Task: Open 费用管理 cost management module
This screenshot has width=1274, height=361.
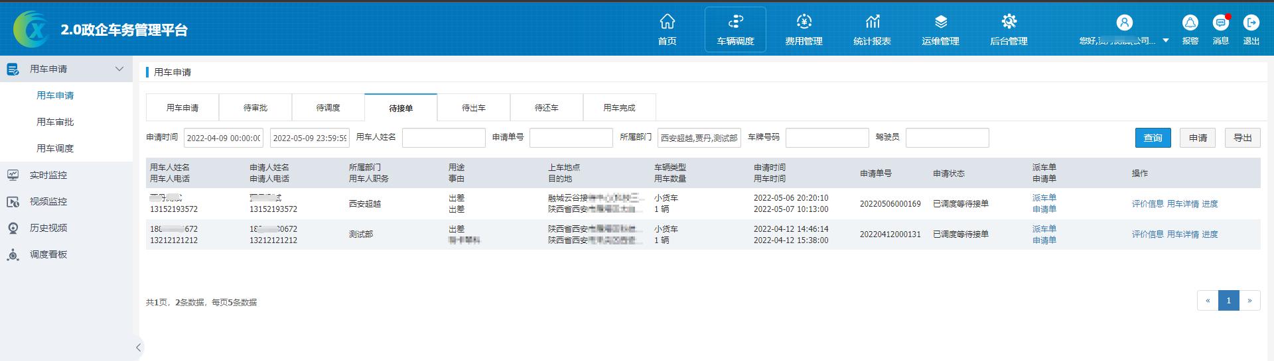Action: coord(804,29)
